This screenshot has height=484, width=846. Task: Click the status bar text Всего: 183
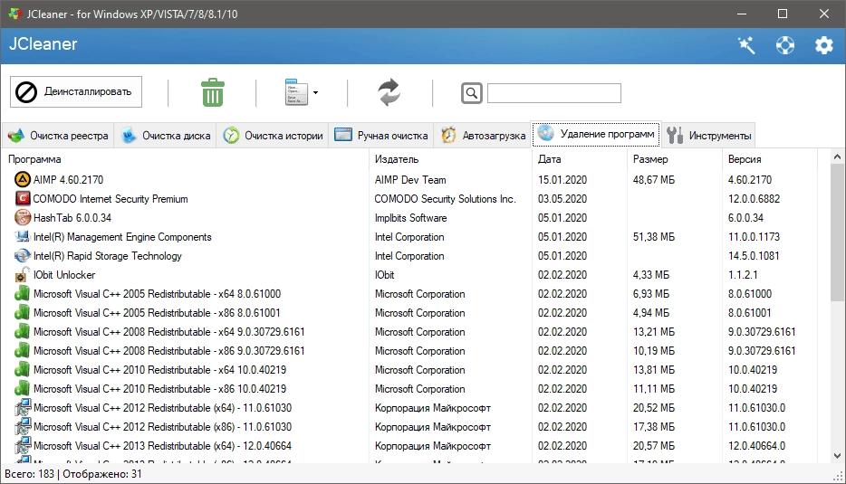30,474
